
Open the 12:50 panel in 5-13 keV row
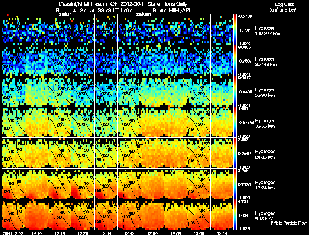[153, 215]
